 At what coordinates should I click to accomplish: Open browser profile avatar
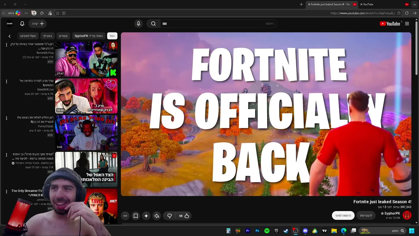coord(34,13)
